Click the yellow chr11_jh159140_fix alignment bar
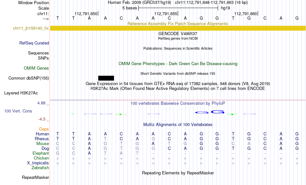306x185 pixels. click(178, 28)
